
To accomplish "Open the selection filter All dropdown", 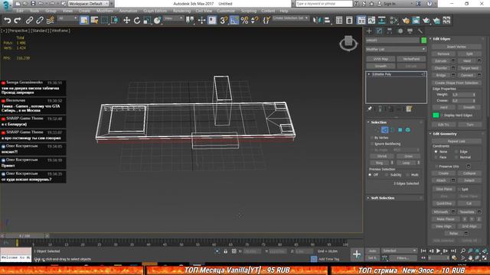I will 67,18.
